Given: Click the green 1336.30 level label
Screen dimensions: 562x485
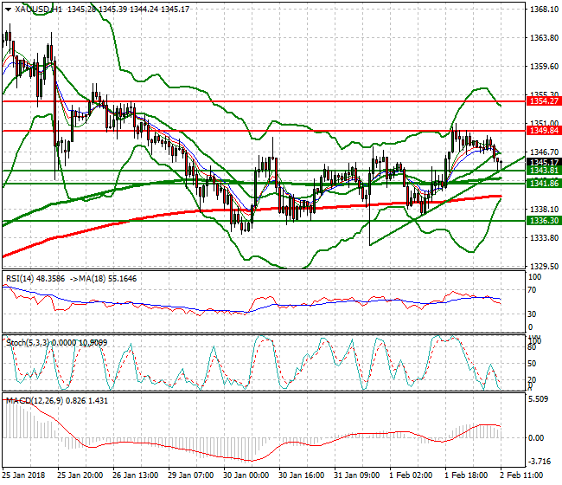Looking at the screenshot, I should (x=544, y=221).
